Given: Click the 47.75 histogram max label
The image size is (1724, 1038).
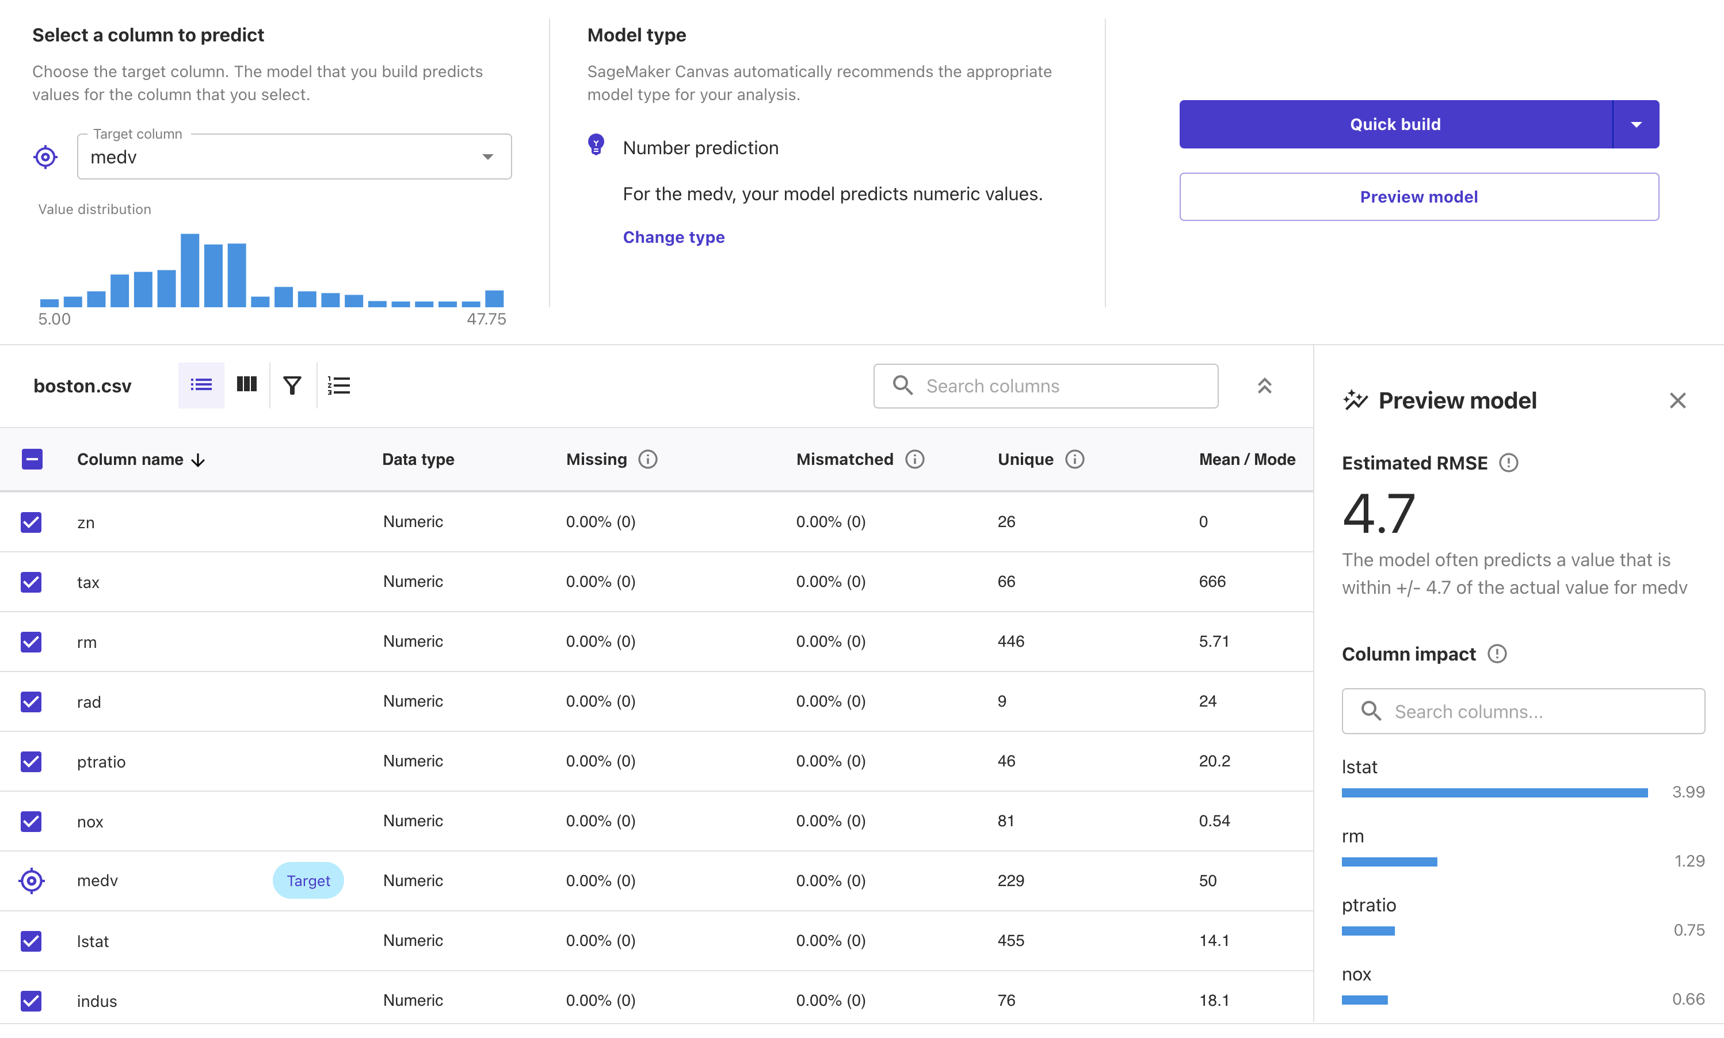Looking at the screenshot, I should coord(486,320).
